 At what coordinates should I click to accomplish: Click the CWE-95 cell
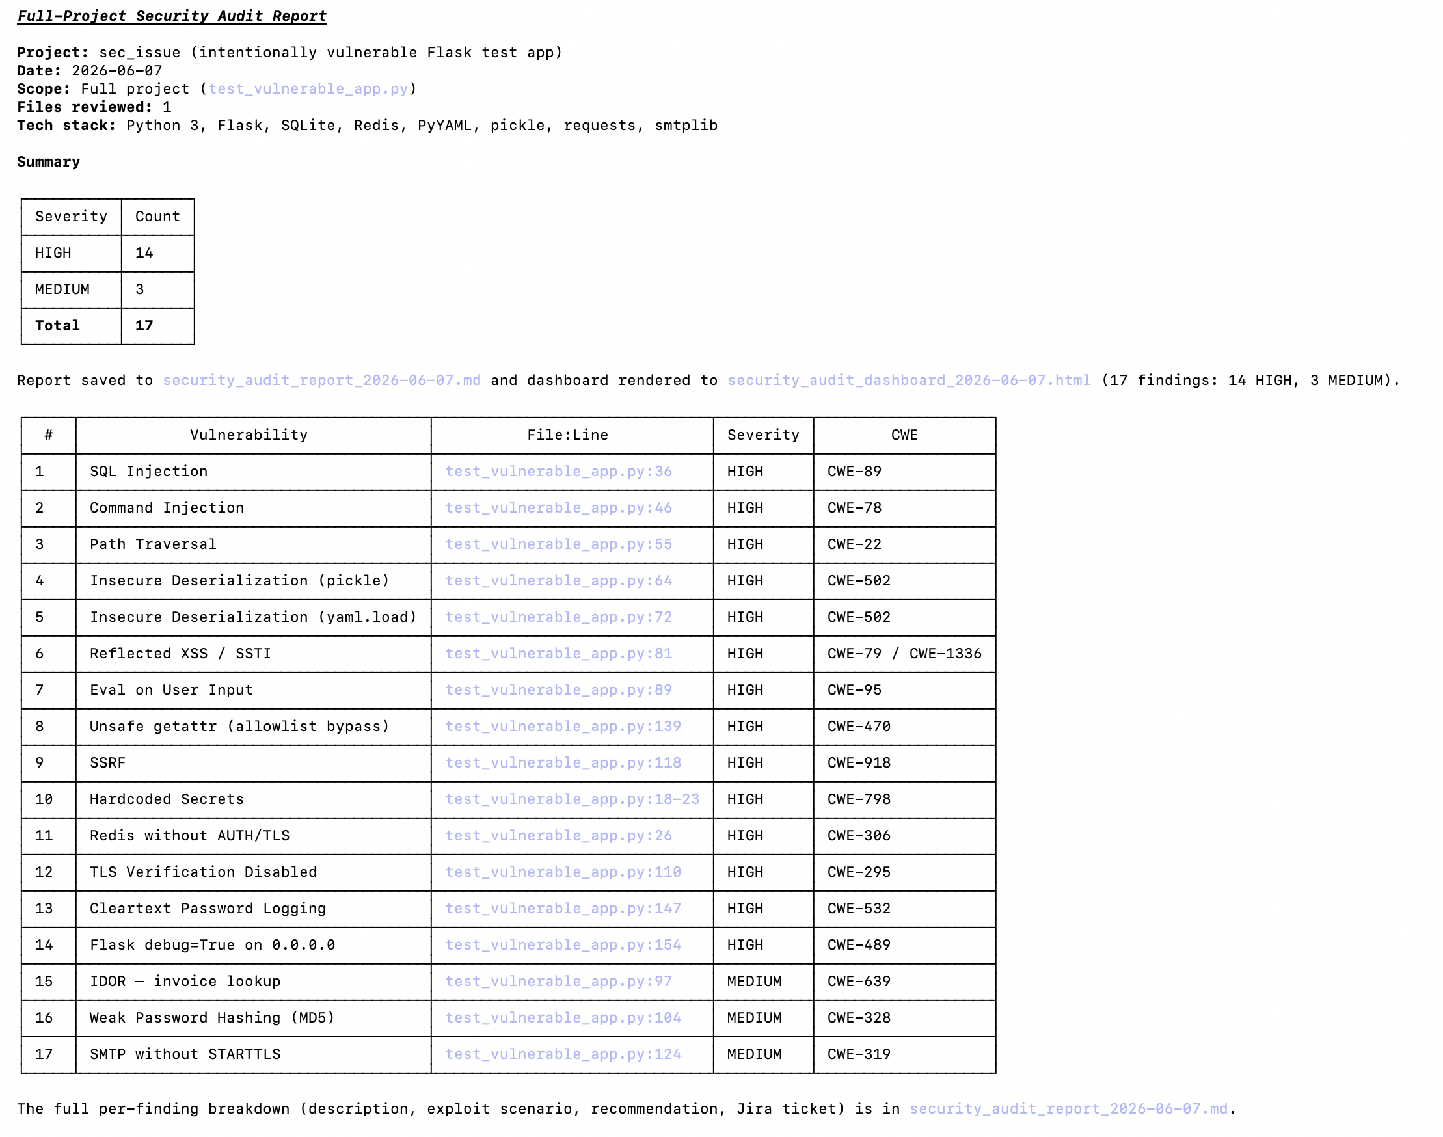click(904, 689)
